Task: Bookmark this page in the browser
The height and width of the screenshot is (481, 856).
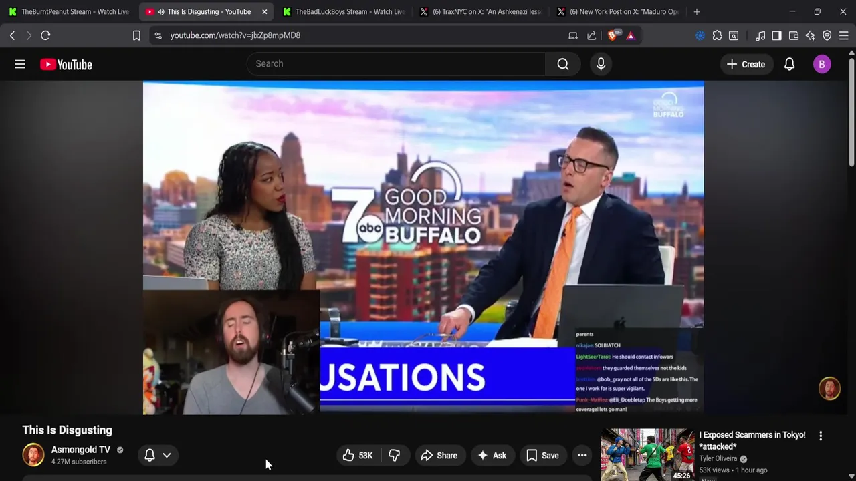Action: (136, 35)
